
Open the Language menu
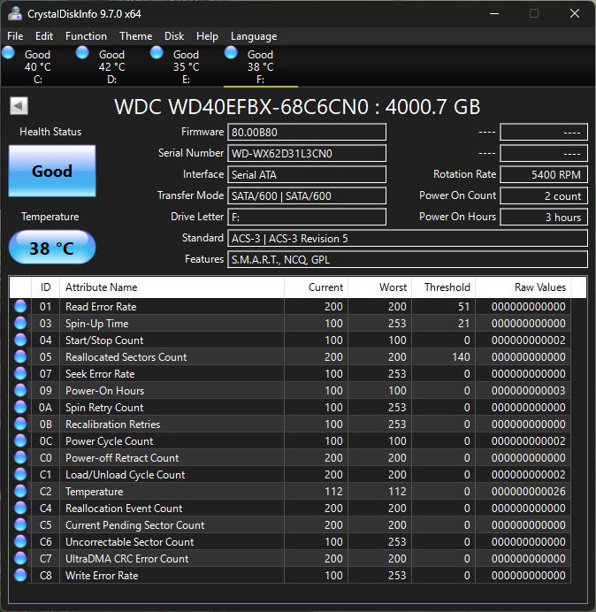click(x=254, y=36)
